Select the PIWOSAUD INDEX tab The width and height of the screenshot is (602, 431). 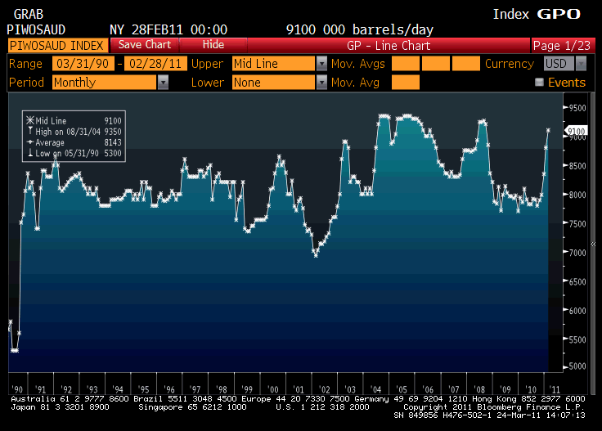56,45
